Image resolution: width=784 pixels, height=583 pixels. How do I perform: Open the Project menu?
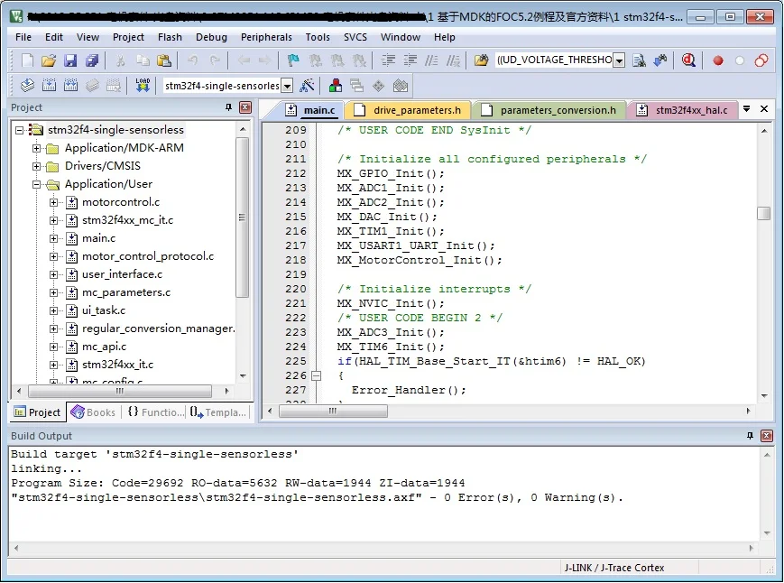pyautogui.click(x=128, y=37)
